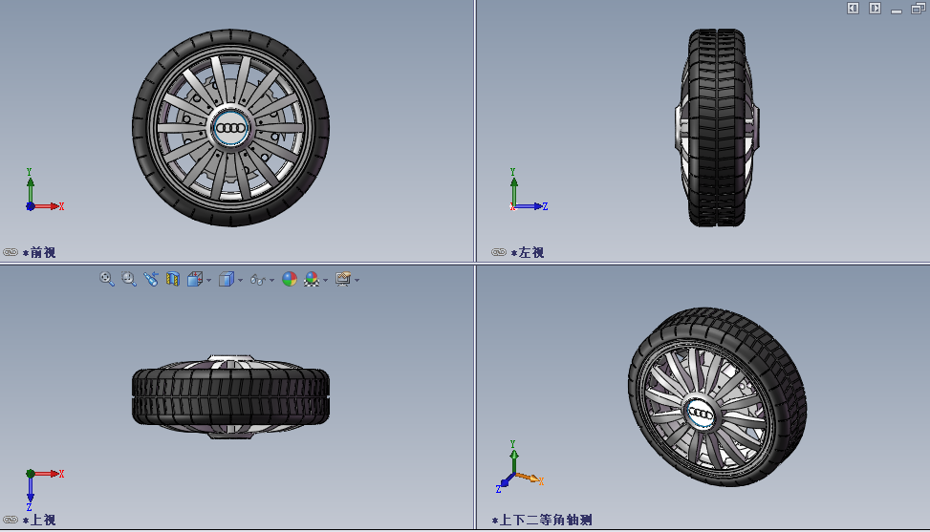The height and width of the screenshot is (532, 930).
Task: Select the tire tread in top view
Action: click(x=230, y=397)
